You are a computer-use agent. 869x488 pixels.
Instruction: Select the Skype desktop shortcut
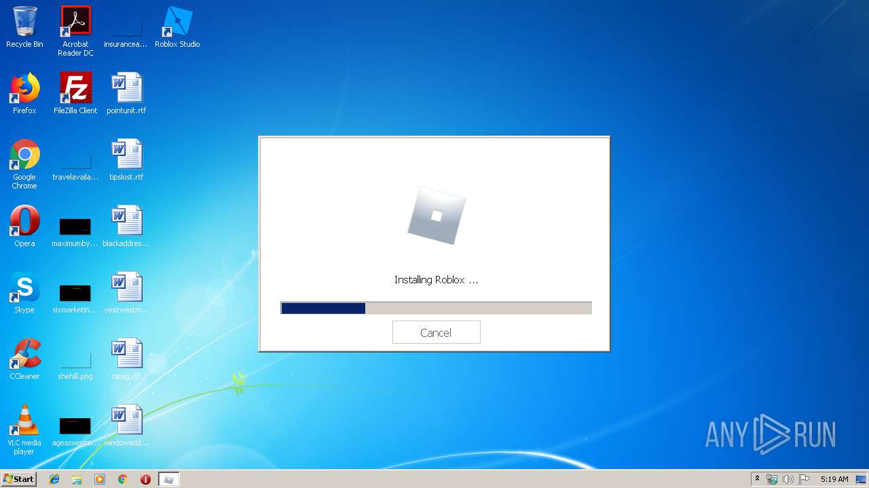pos(24,293)
